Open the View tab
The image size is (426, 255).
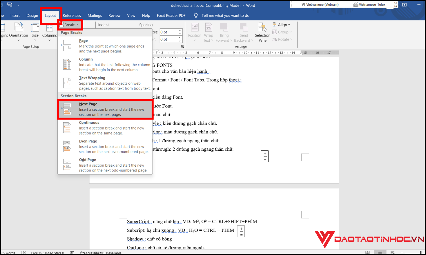tap(131, 16)
